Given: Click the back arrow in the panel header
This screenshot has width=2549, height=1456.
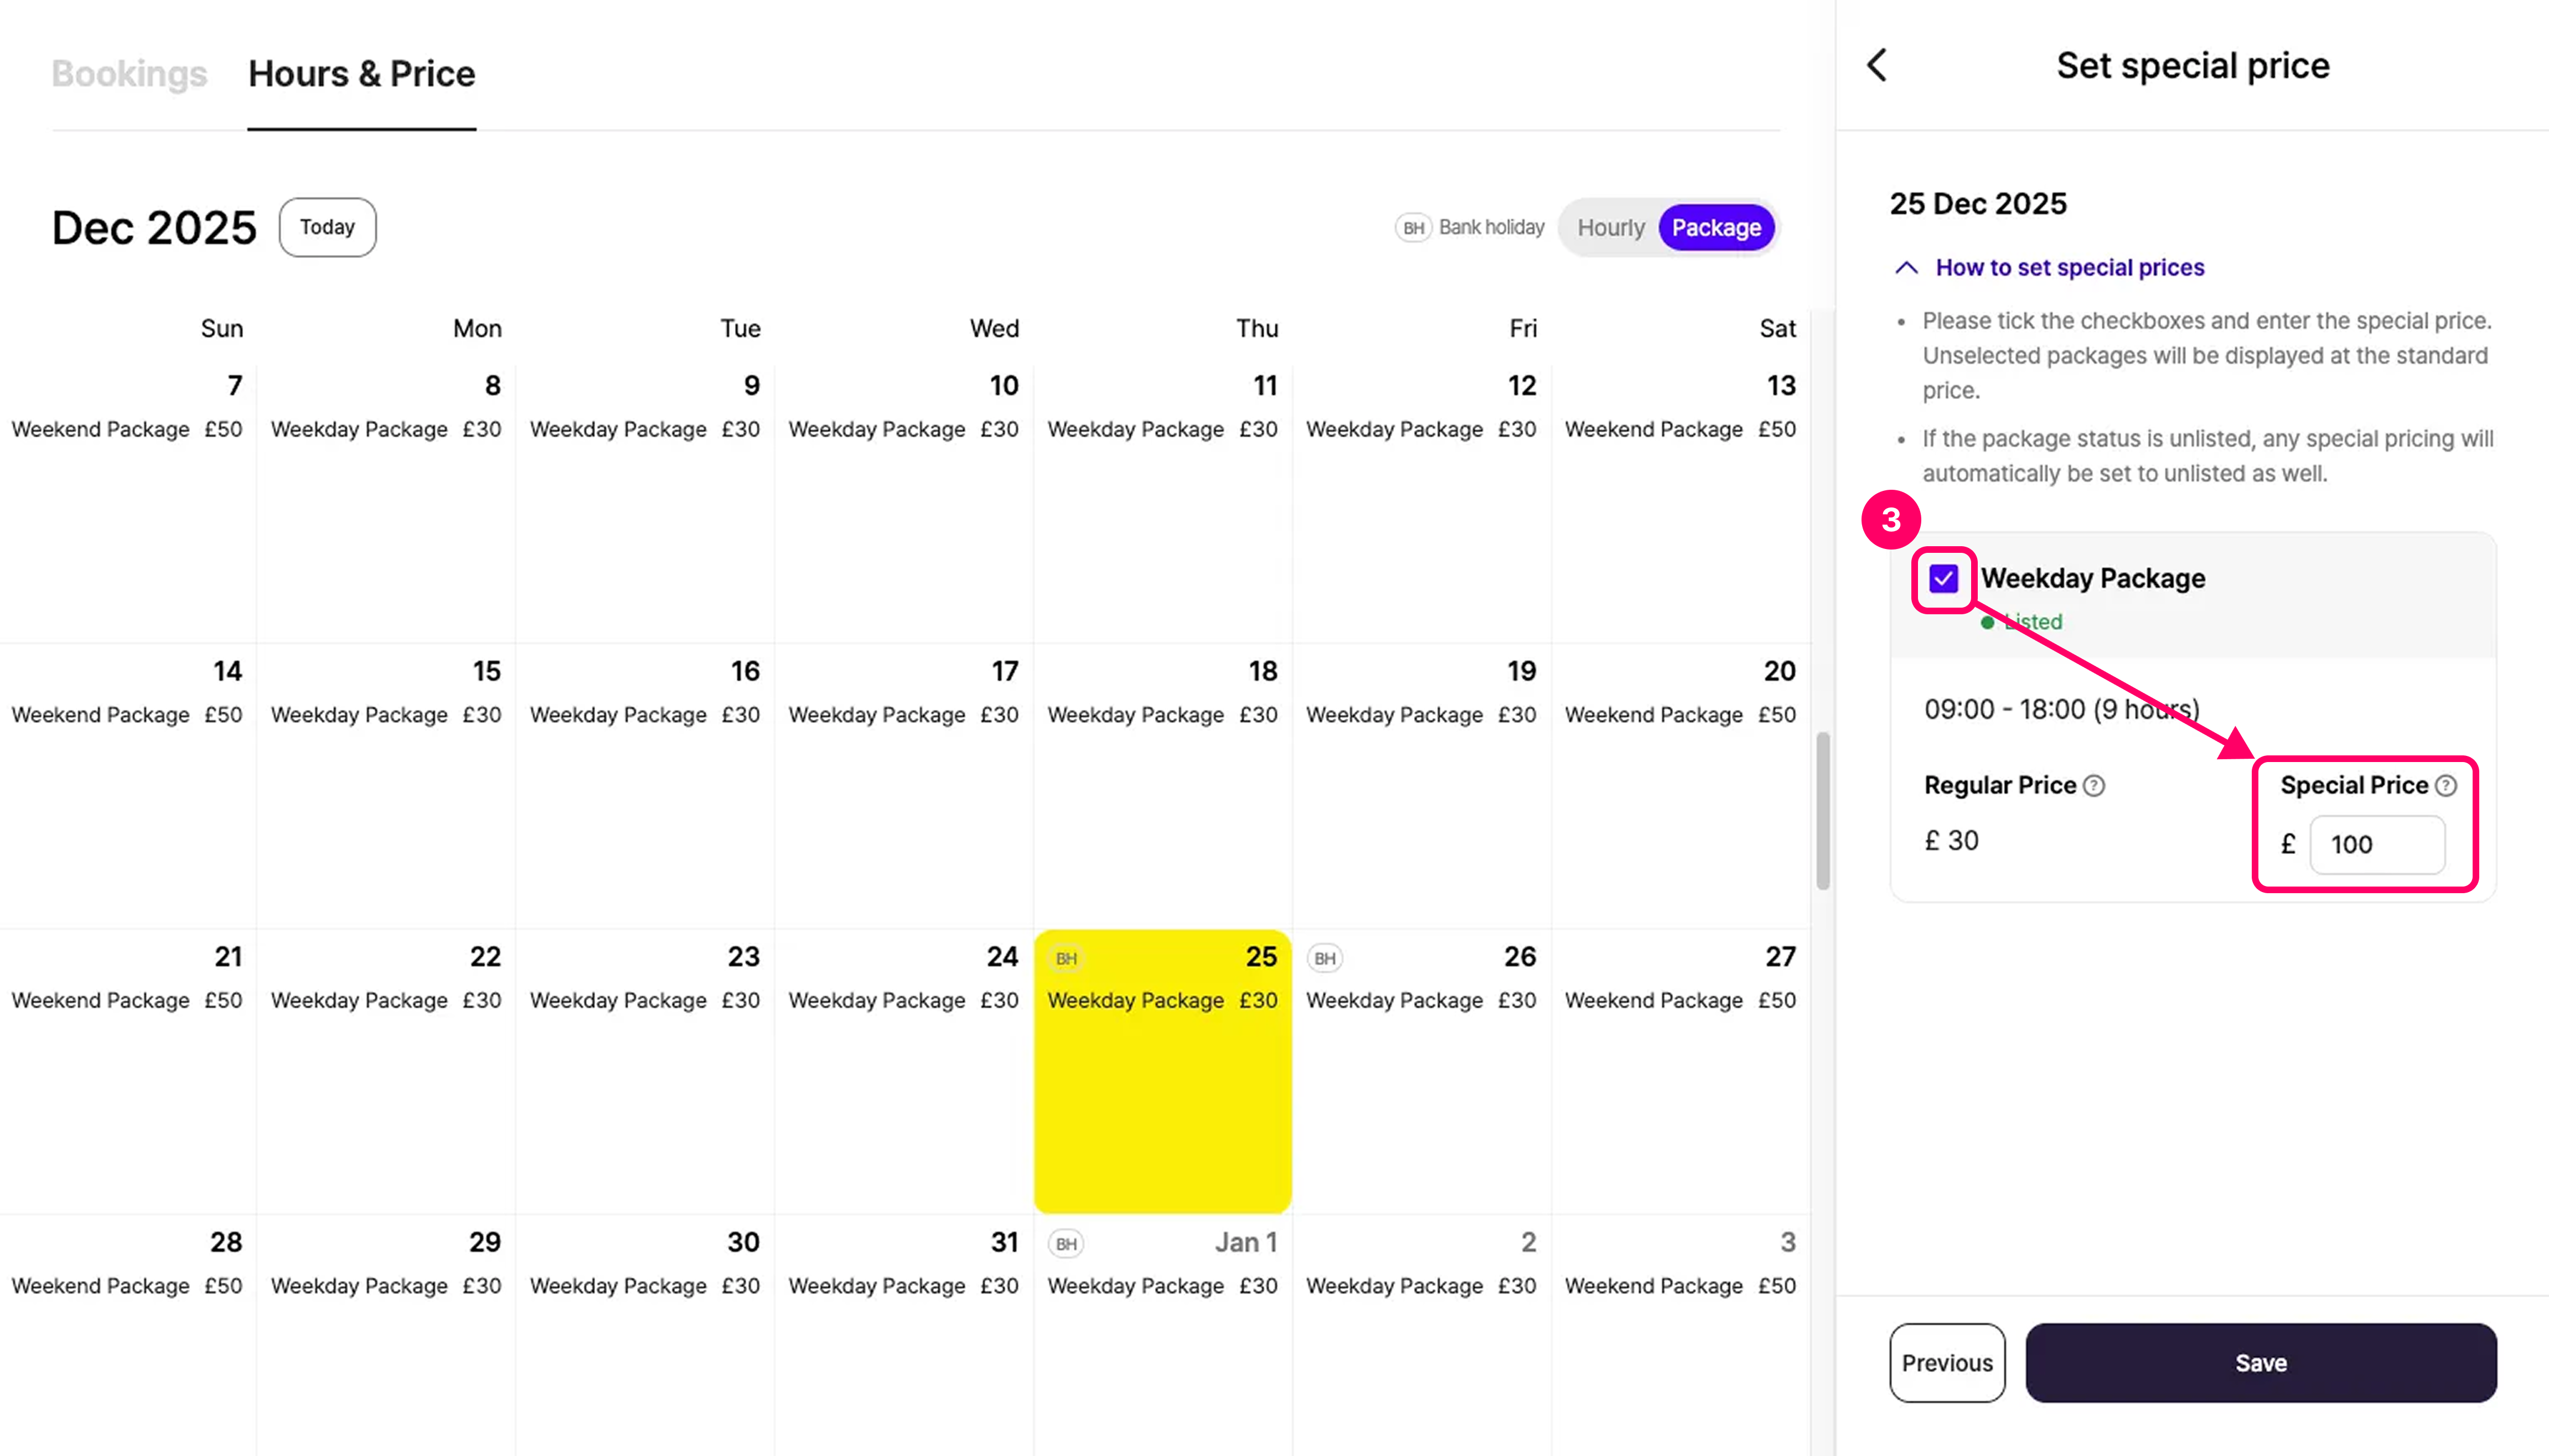Looking at the screenshot, I should (1877, 66).
